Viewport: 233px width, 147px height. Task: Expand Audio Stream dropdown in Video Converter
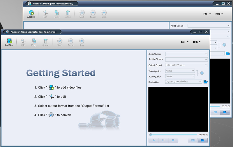pos(206,54)
